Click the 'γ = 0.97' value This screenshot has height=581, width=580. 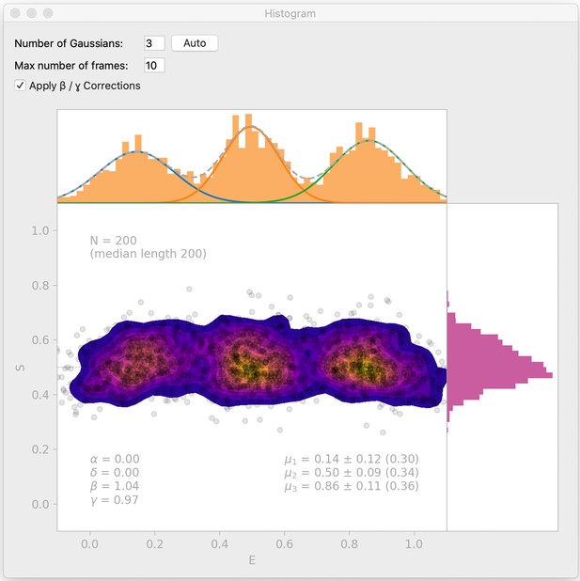click(114, 500)
